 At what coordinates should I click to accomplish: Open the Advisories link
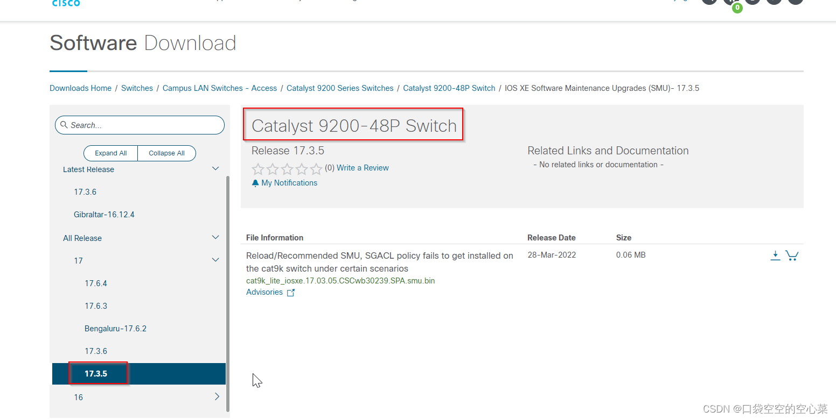(264, 292)
